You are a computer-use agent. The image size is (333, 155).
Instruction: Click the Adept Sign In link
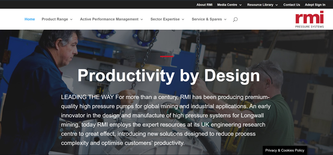[315, 5]
